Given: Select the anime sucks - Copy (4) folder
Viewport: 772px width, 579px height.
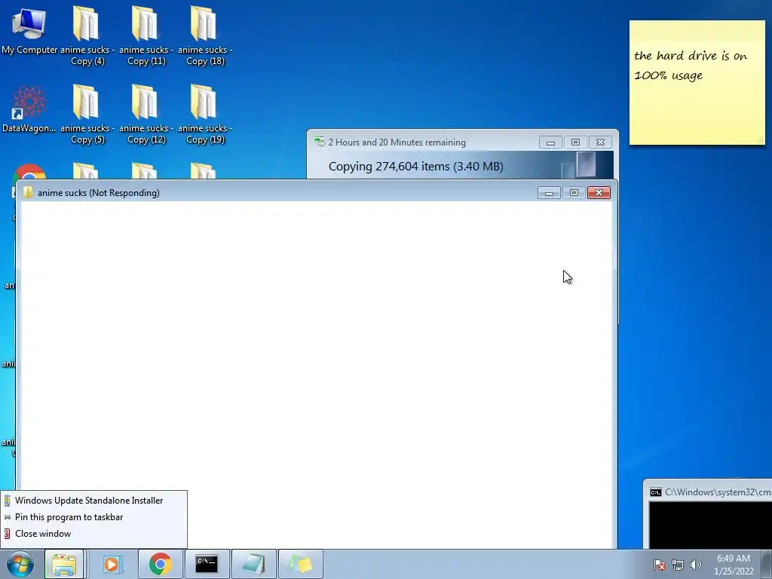Looking at the screenshot, I should coord(87,35).
